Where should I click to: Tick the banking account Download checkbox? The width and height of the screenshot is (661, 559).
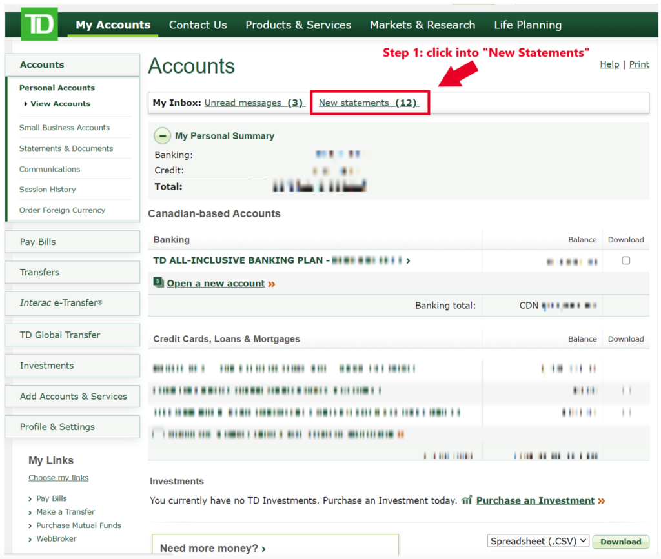point(625,260)
